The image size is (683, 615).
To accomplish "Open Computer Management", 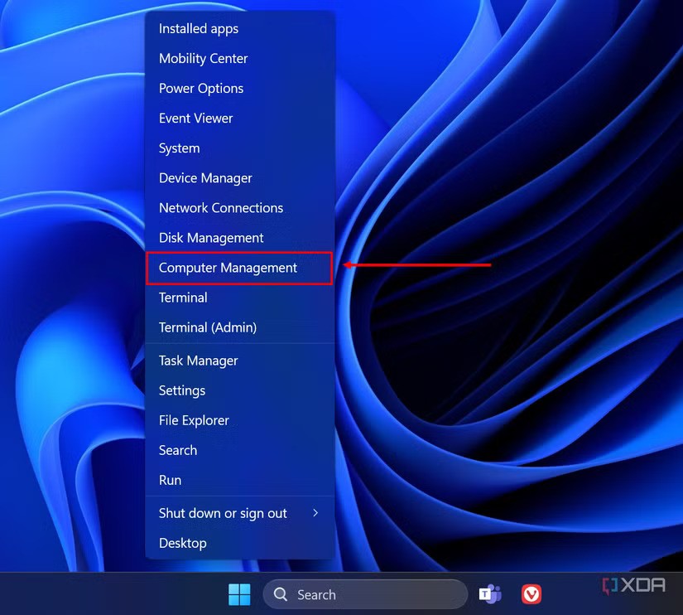I will point(228,268).
